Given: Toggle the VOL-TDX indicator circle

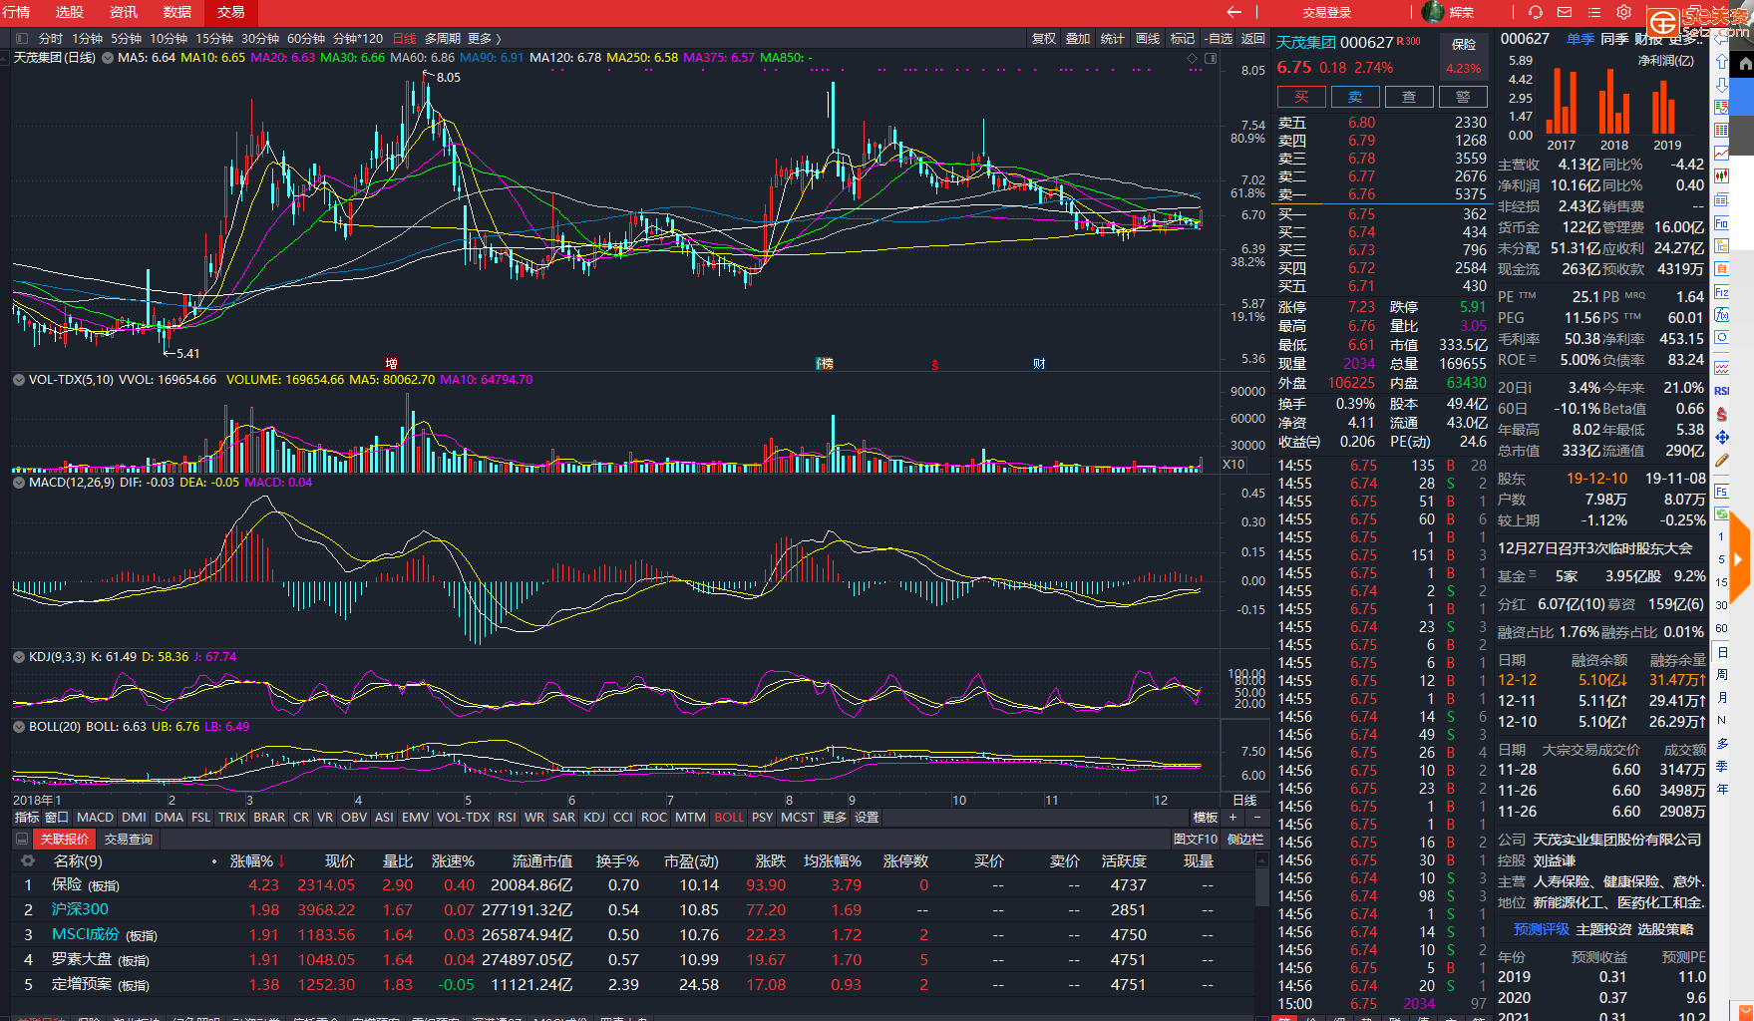Looking at the screenshot, I should pos(18,380).
